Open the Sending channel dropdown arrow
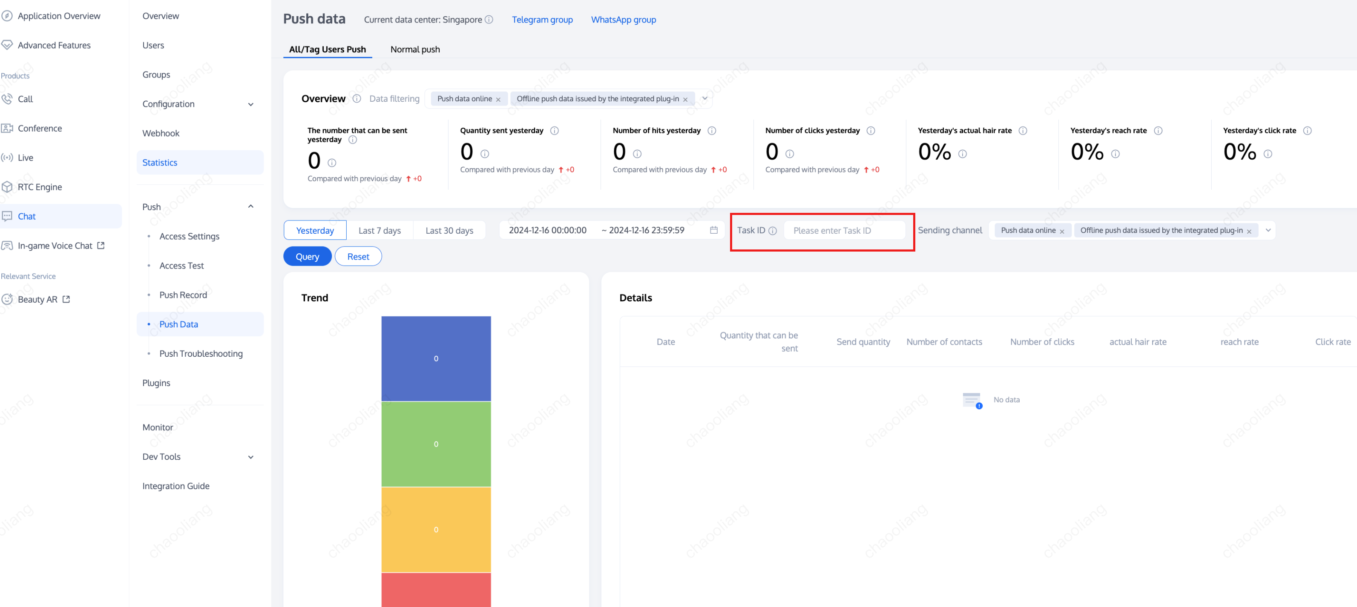Screen dimensions: 1357x607 pyautogui.click(x=1268, y=230)
